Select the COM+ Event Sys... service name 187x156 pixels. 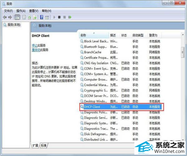click(x=96, y=69)
